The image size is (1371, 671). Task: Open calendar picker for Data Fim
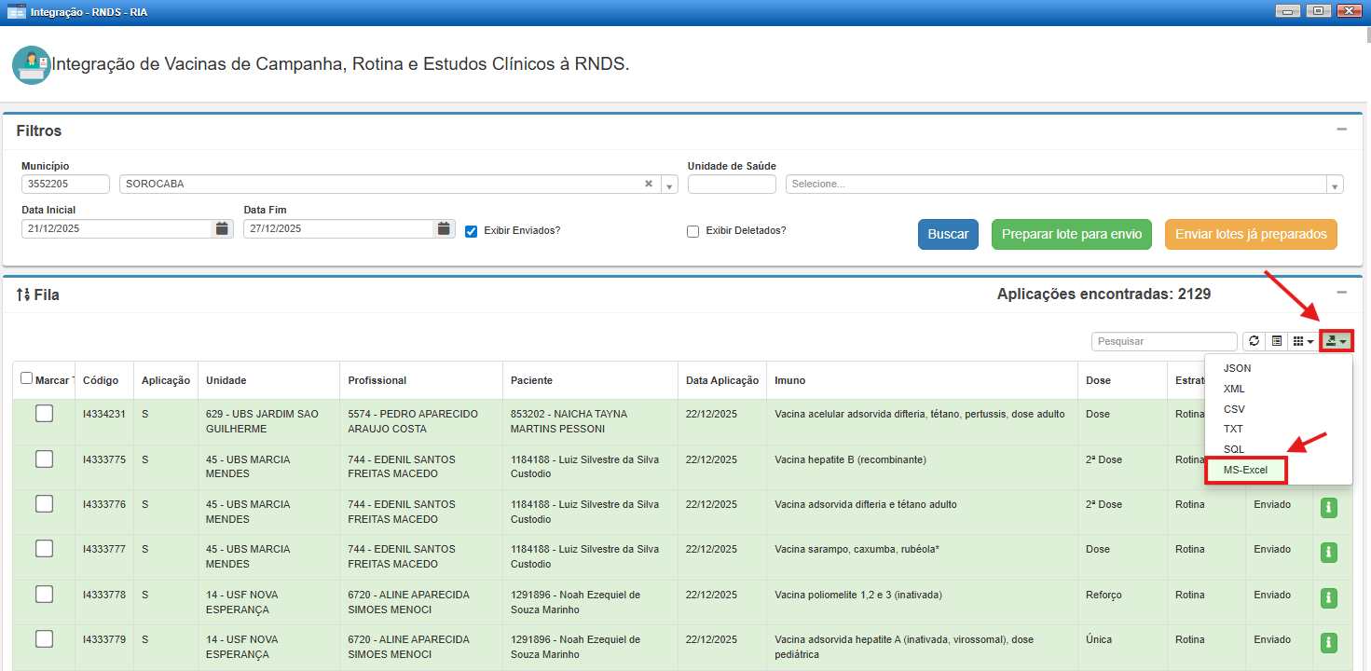point(444,228)
